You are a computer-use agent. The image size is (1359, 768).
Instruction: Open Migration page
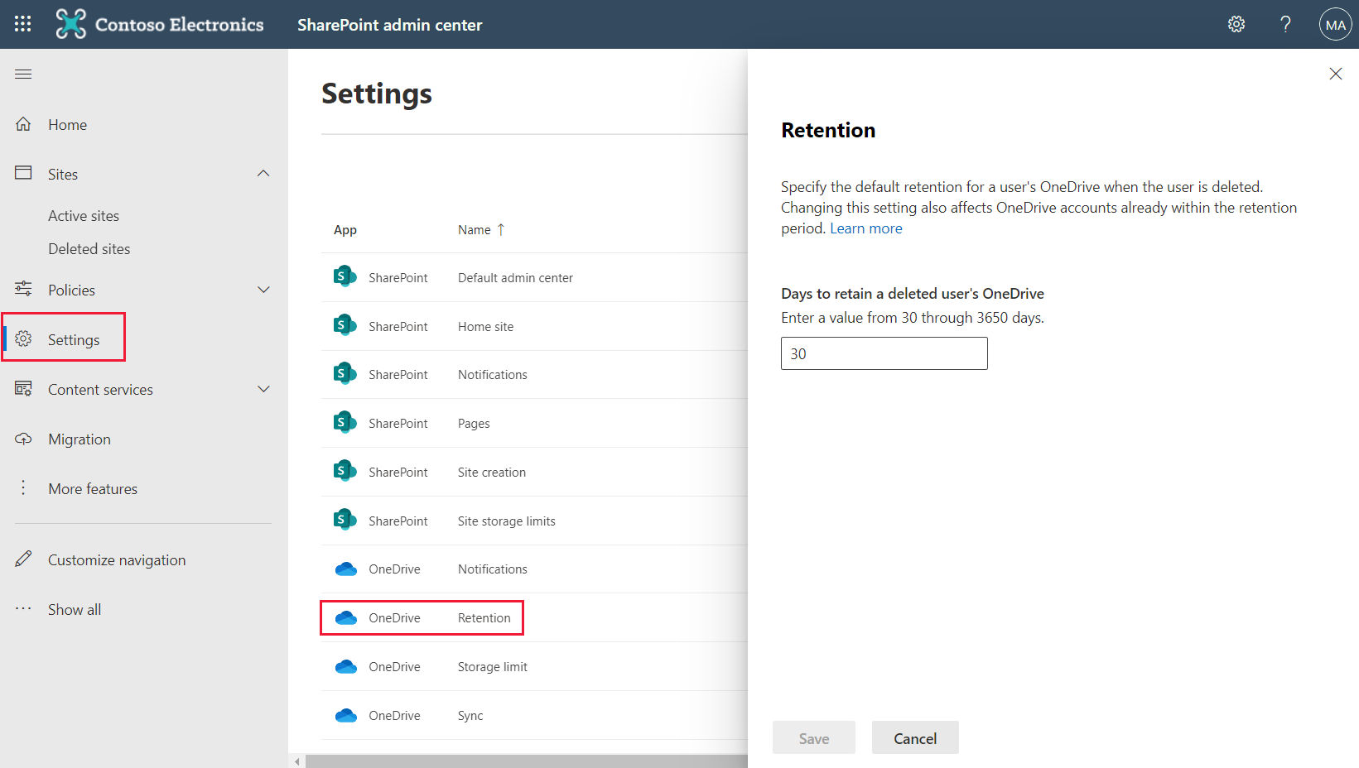tap(80, 439)
